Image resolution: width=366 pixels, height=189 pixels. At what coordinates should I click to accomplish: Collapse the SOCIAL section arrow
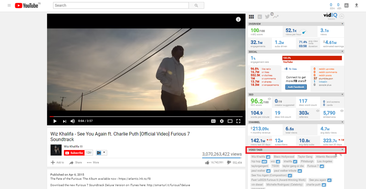(342, 52)
